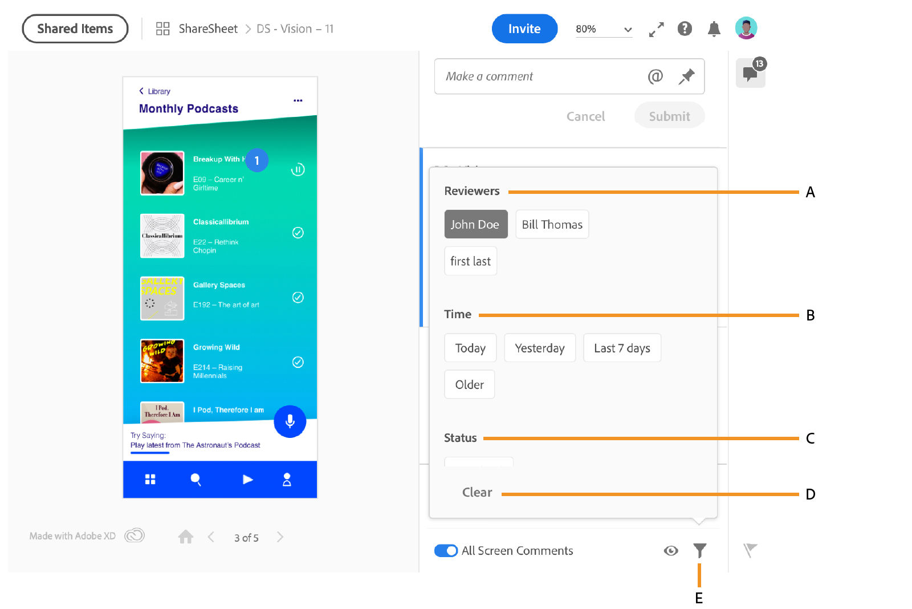
Task: Open the 80% zoom dropdown
Action: pyautogui.click(x=604, y=29)
